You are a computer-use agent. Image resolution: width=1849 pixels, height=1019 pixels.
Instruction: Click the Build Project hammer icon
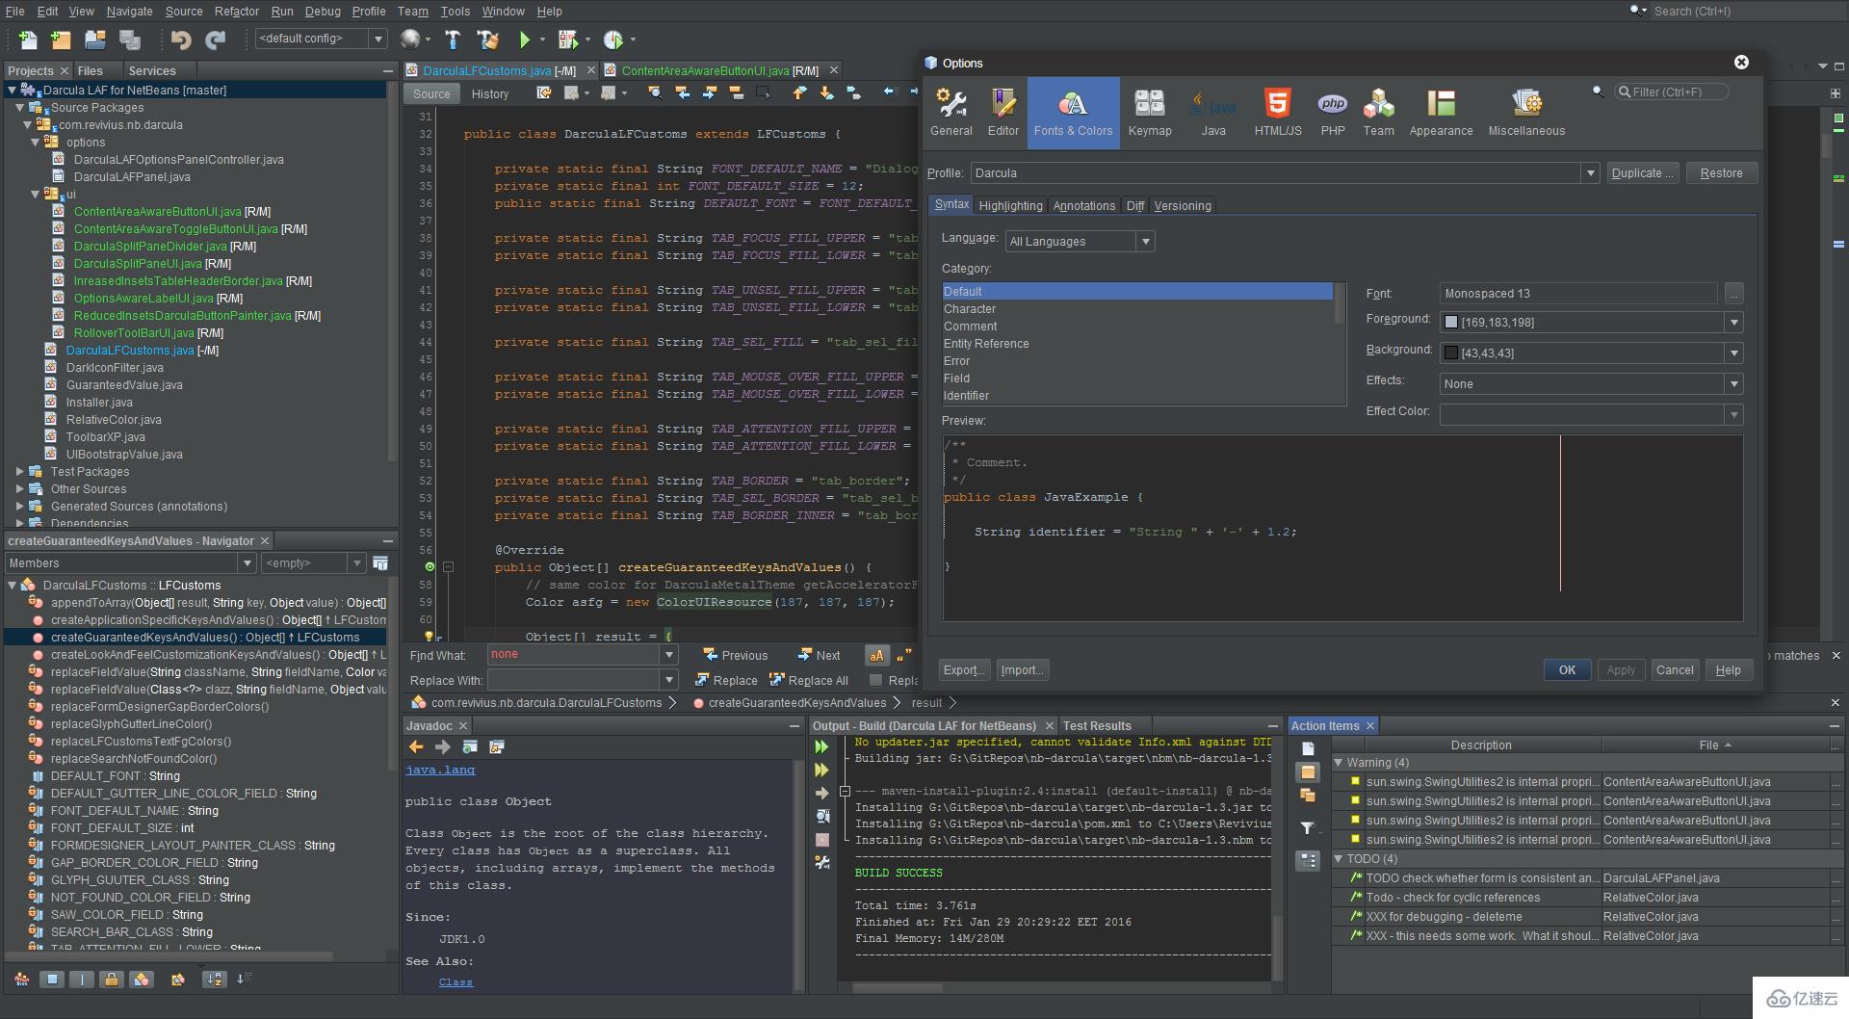click(453, 39)
